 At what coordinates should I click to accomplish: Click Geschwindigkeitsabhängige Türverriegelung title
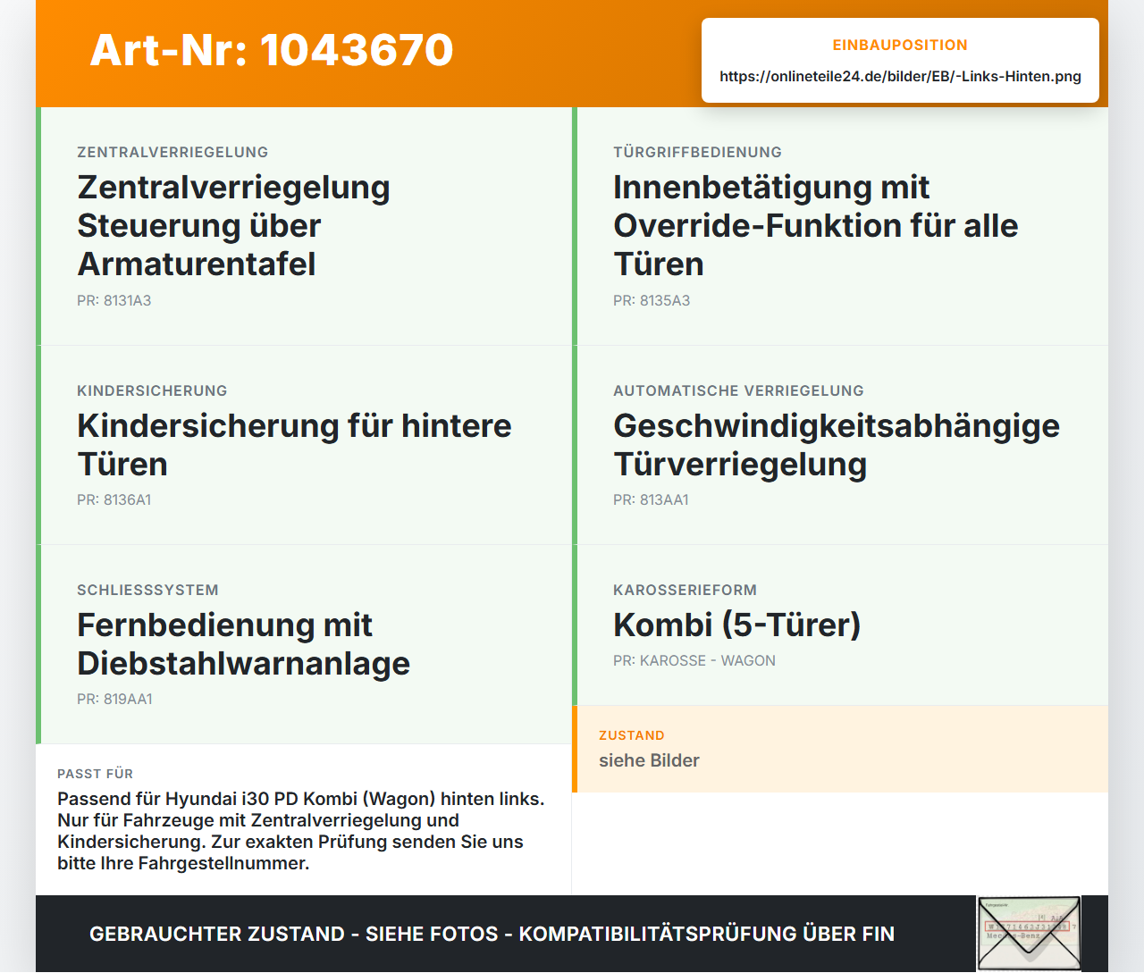[837, 445]
